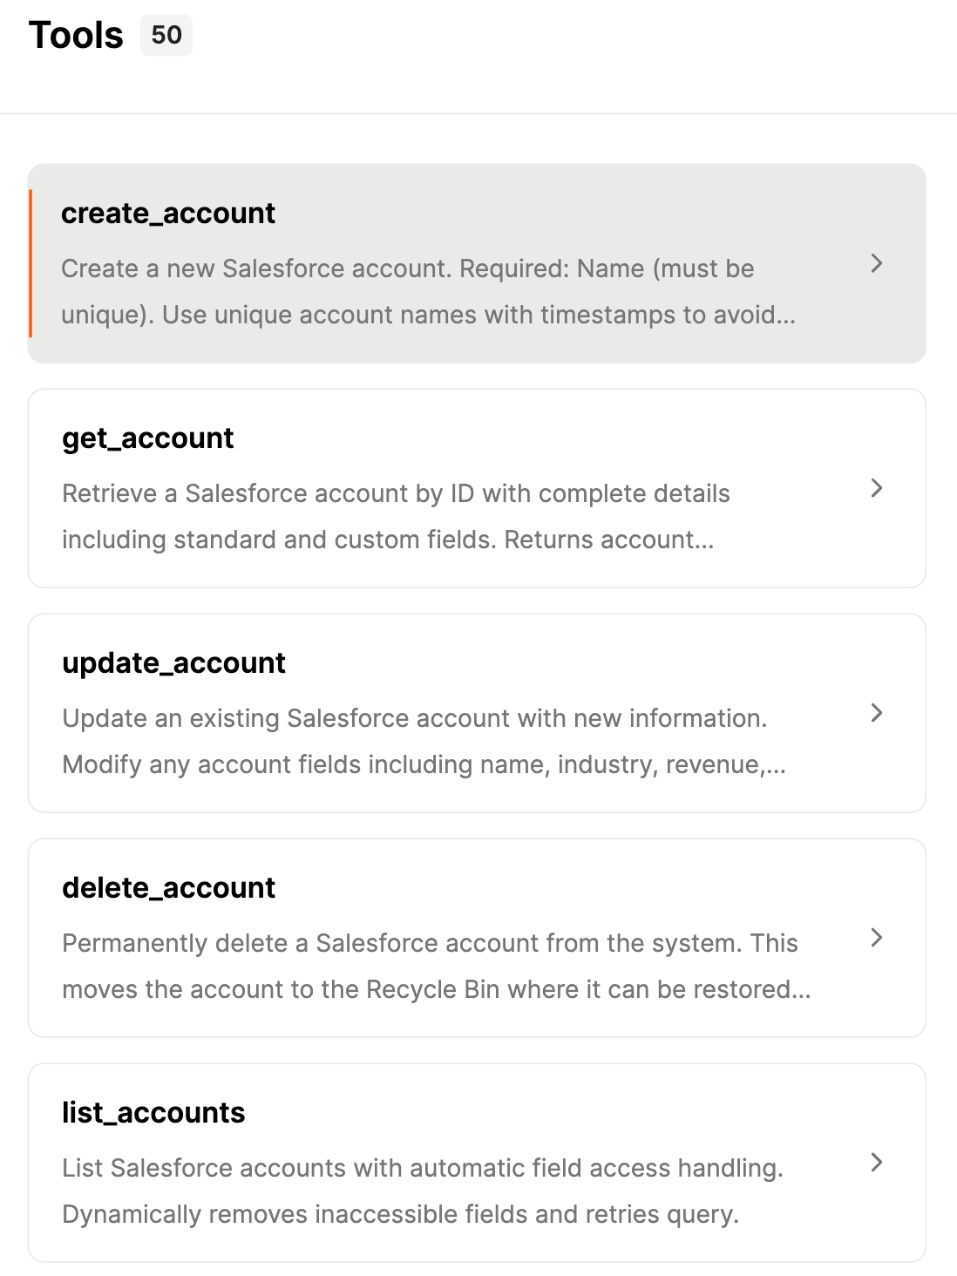
Task: Expand the get_account tool details chevron
Action: pyautogui.click(x=877, y=488)
